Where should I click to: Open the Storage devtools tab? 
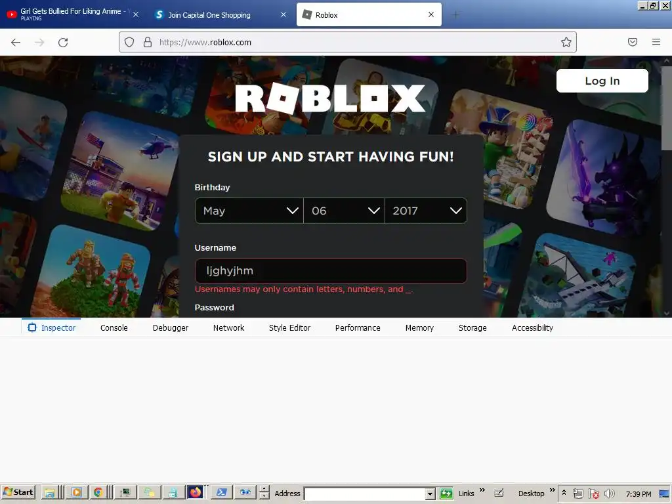(472, 328)
